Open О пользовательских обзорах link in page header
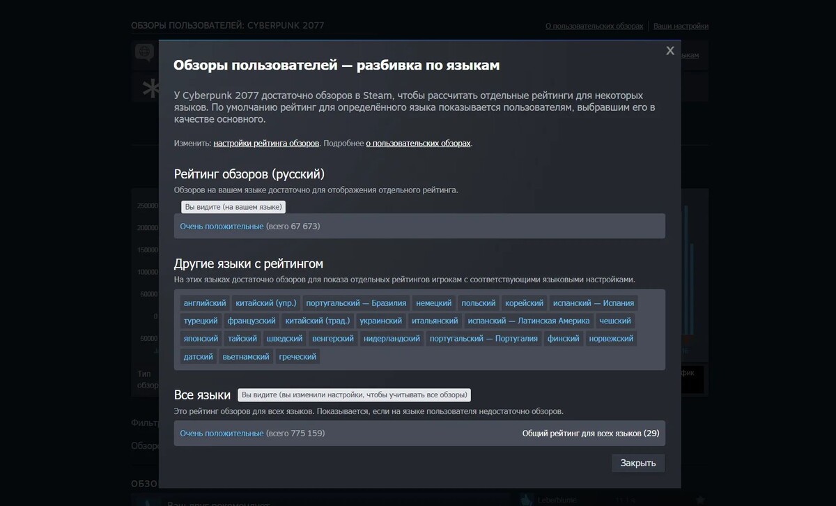The height and width of the screenshot is (506, 836). pyautogui.click(x=594, y=26)
